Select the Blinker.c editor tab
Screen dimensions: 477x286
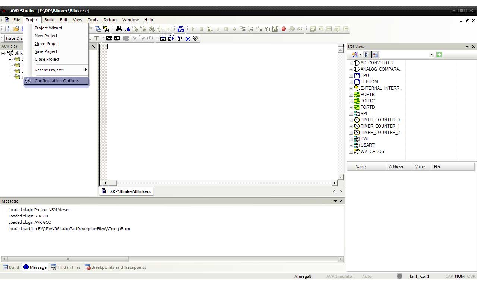pyautogui.click(x=126, y=191)
